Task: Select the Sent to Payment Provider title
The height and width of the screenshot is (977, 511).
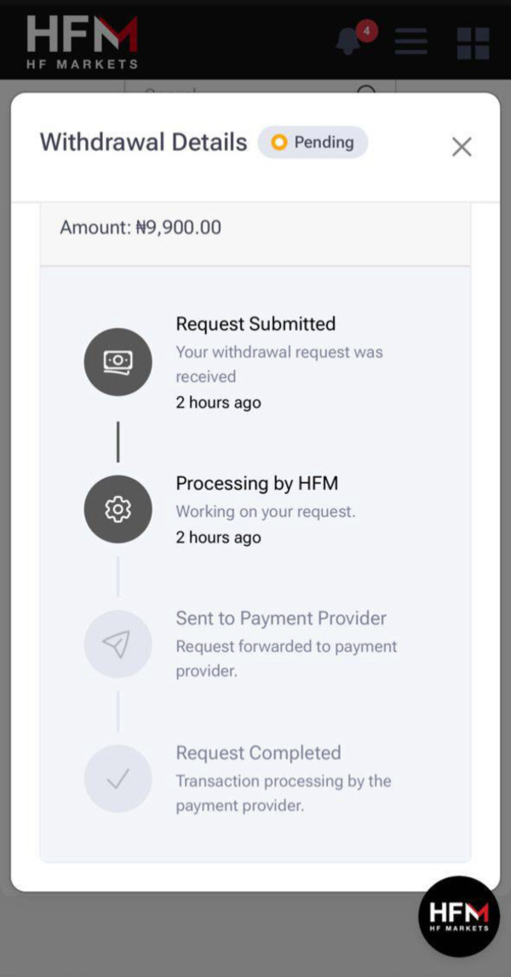Action: coord(281,618)
